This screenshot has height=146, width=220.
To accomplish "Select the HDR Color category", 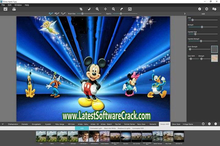I will [71, 124].
